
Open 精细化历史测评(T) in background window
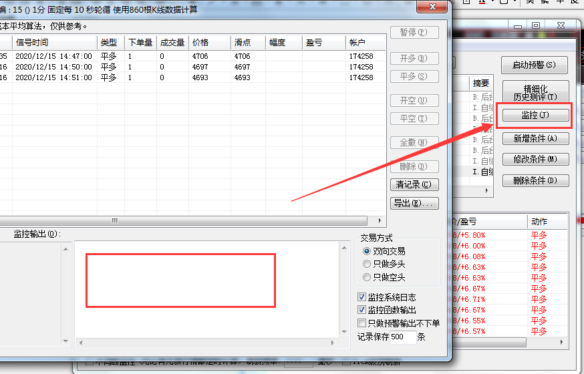[x=536, y=93]
